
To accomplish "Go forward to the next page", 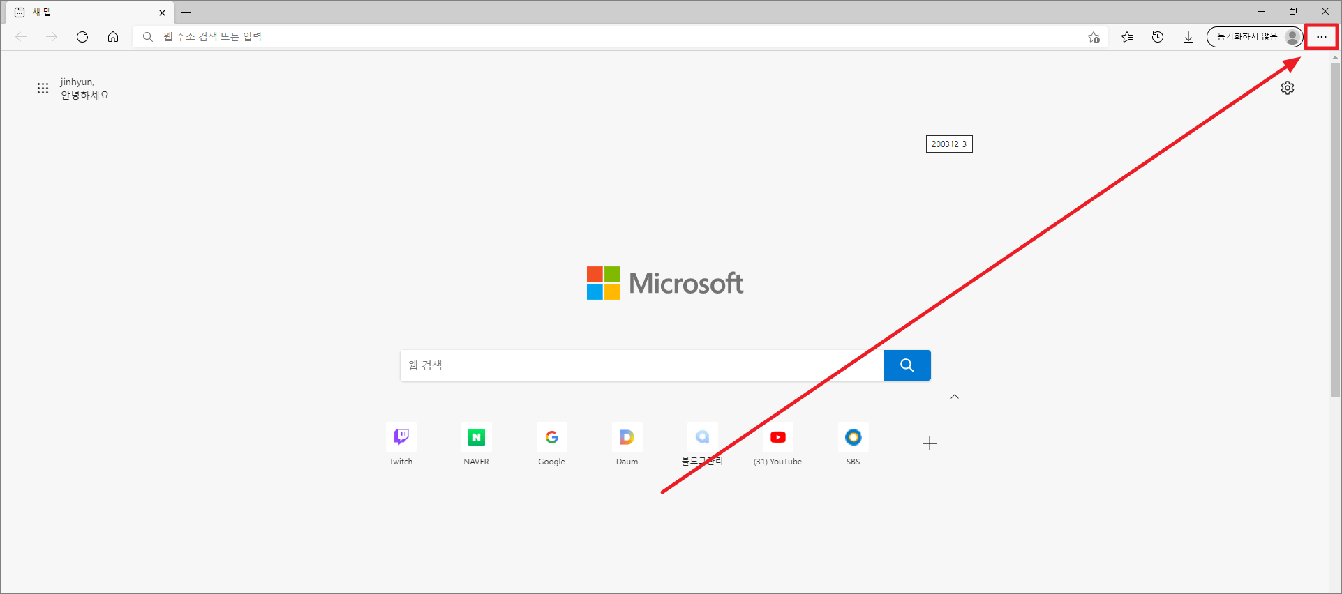I will (x=52, y=37).
